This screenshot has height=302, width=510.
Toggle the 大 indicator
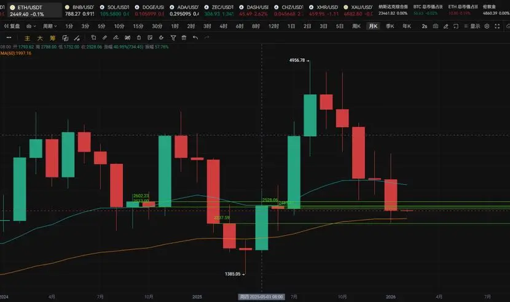coord(40,38)
